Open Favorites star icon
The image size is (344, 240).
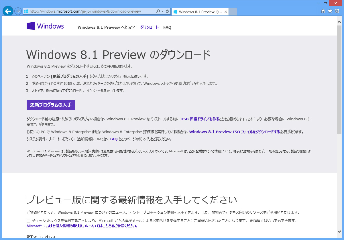(330, 11)
